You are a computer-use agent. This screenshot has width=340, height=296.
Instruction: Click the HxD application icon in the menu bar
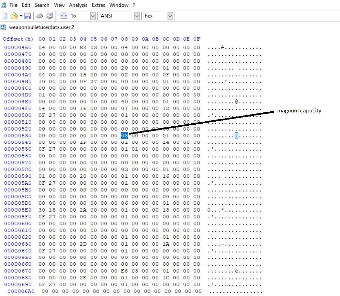pyautogui.click(x=4, y=5)
